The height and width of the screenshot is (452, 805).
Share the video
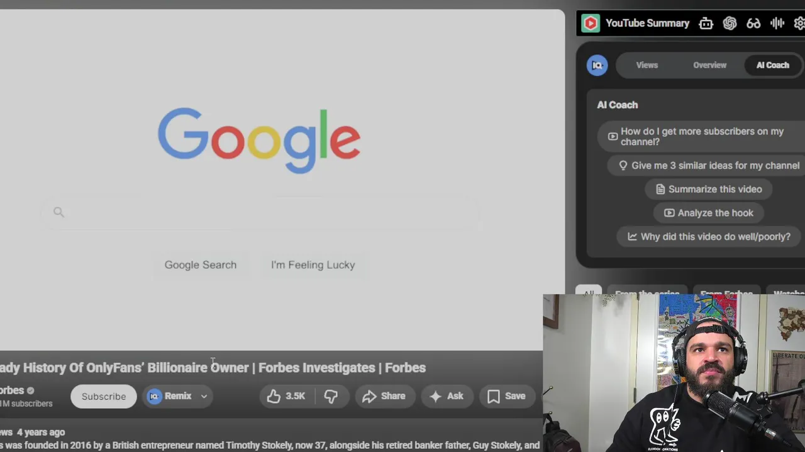pyautogui.click(x=384, y=396)
